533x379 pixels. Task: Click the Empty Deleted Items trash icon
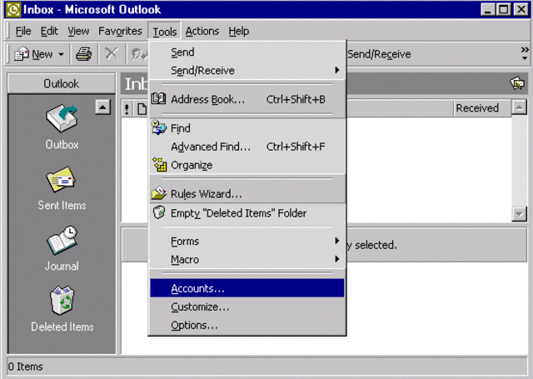[x=159, y=212]
